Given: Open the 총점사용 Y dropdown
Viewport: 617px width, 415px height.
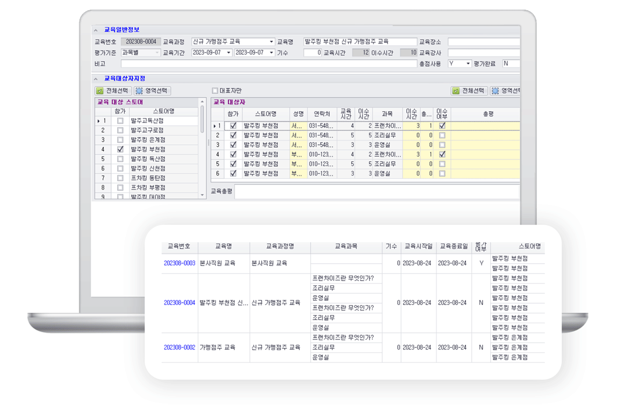Looking at the screenshot, I should (x=468, y=64).
